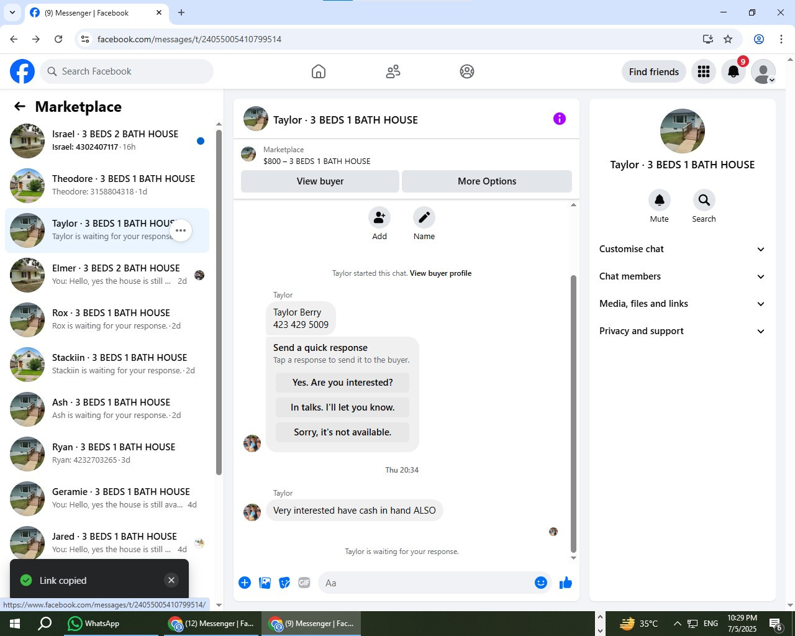Click the chat message area scrollbar
The image size is (795, 636).
573,413
